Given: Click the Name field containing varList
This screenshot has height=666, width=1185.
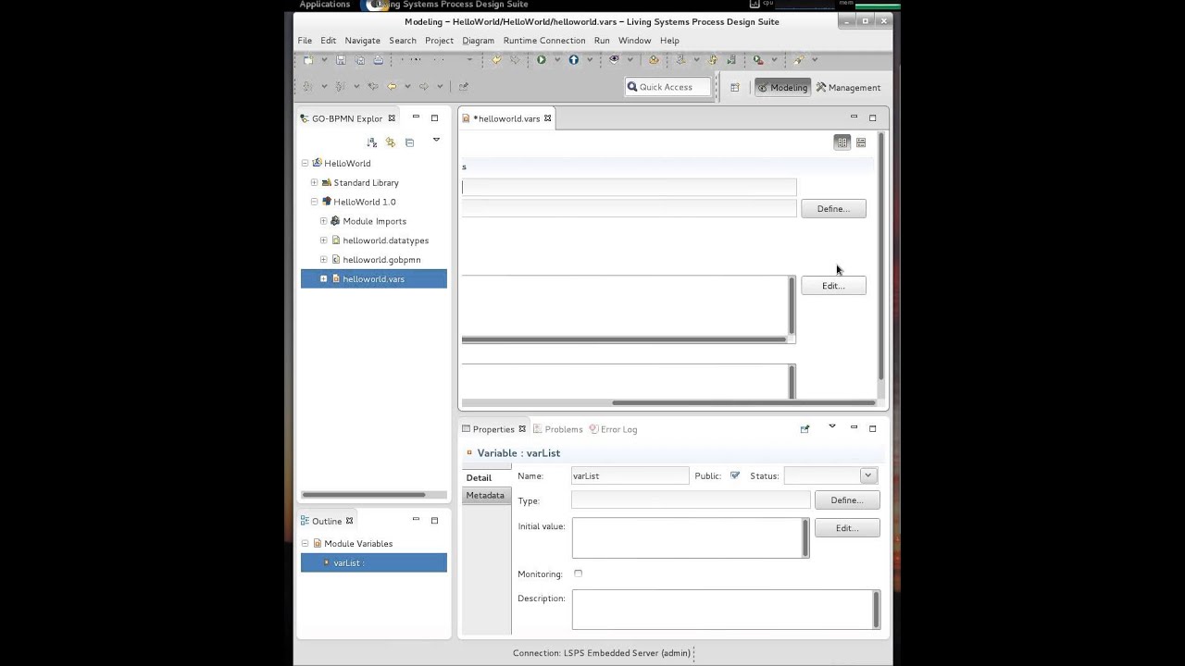Looking at the screenshot, I should coord(630,475).
